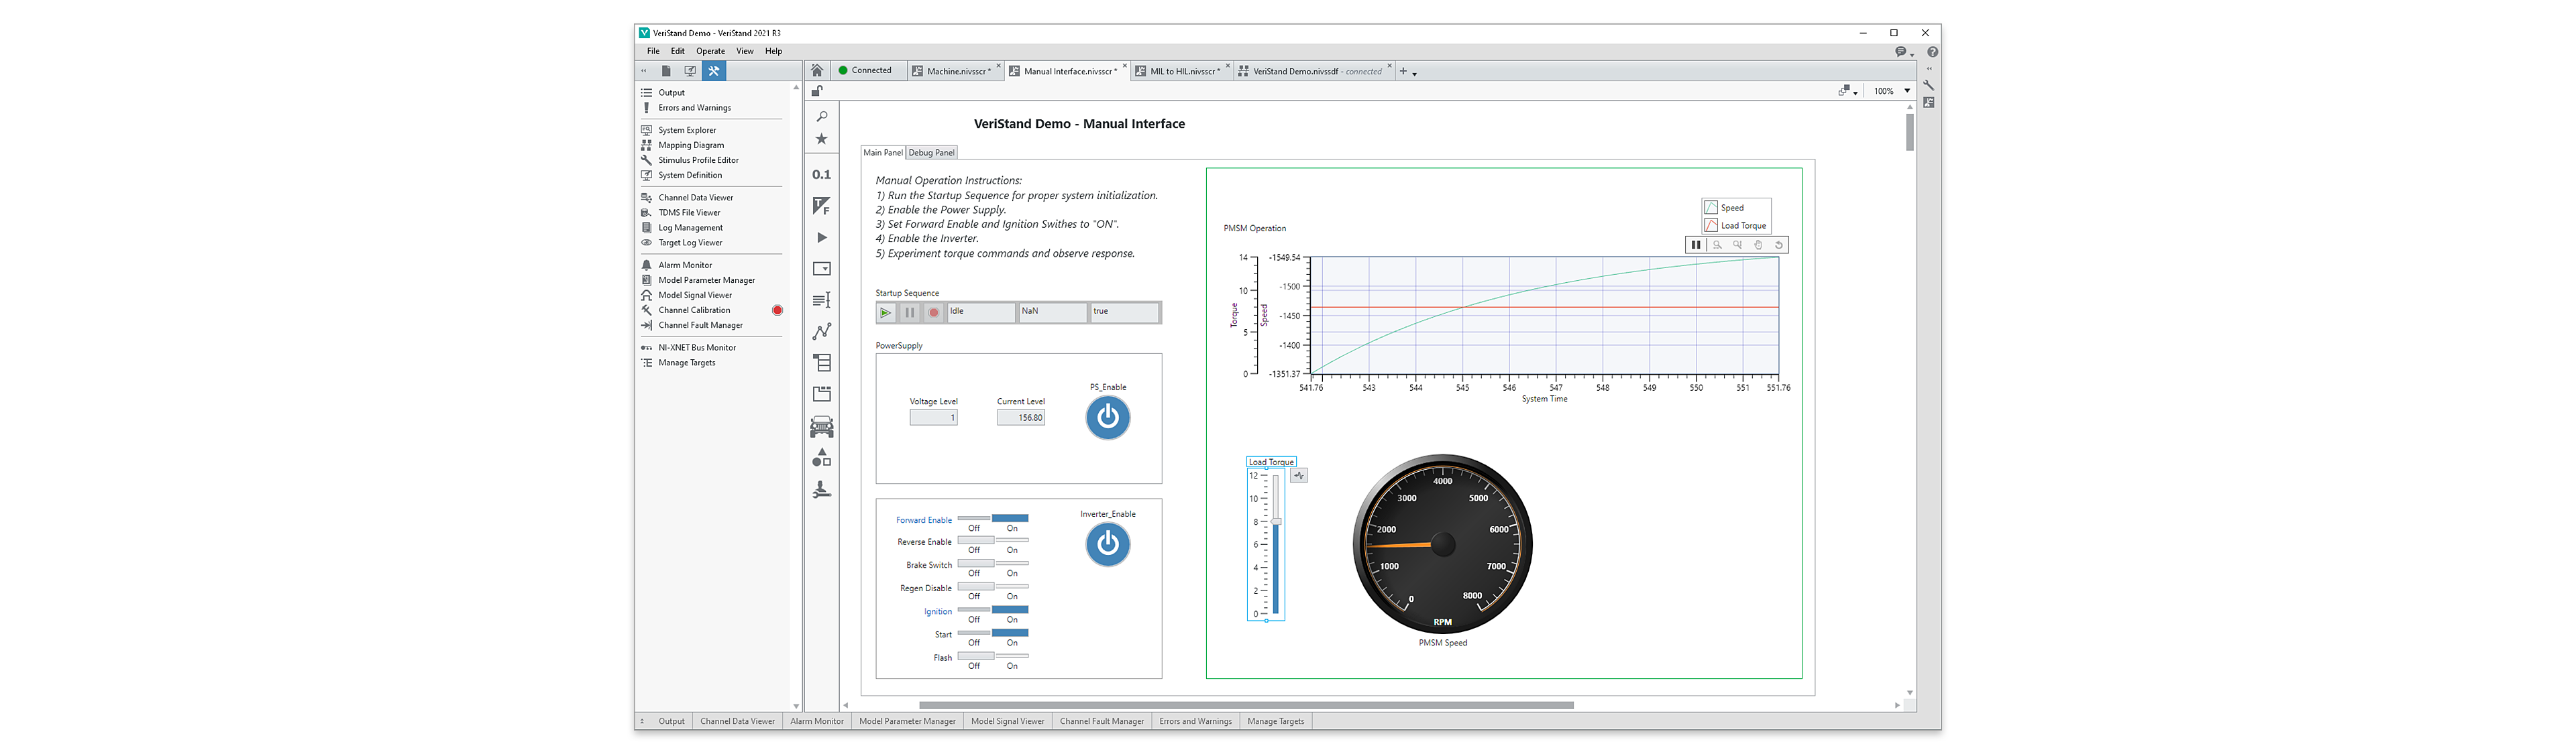Open Mapping Diagram from the sidebar

pos(691,145)
